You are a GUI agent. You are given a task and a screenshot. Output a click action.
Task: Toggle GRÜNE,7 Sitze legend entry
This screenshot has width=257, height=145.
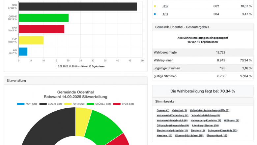[x=99, y=104]
